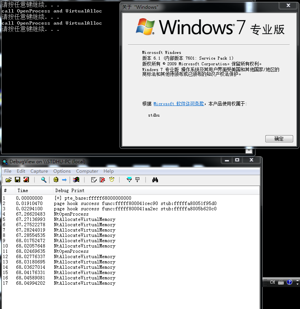Click the # column header
This screenshot has width=300, height=309.
click(8, 191)
